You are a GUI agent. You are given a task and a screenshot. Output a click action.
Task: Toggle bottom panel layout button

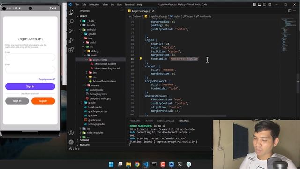click(x=259, y=4)
